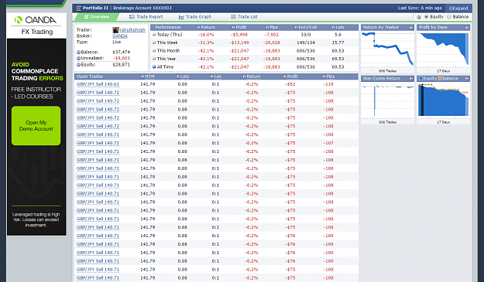The width and height of the screenshot is (484, 282).
Task: Choose the Equity radio button
Action: [x=426, y=17]
